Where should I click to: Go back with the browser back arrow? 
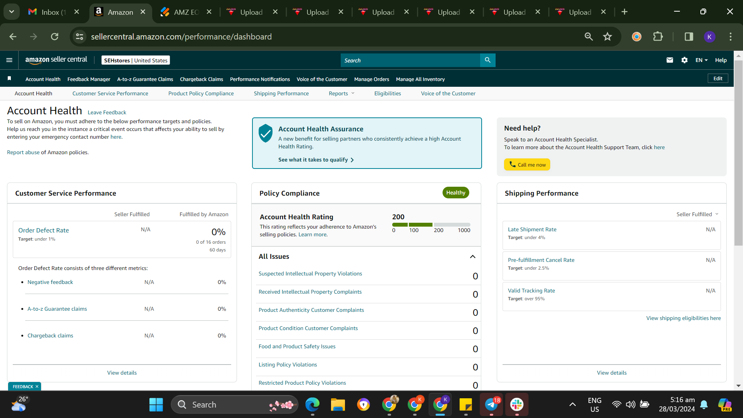[x=13, y=37]
